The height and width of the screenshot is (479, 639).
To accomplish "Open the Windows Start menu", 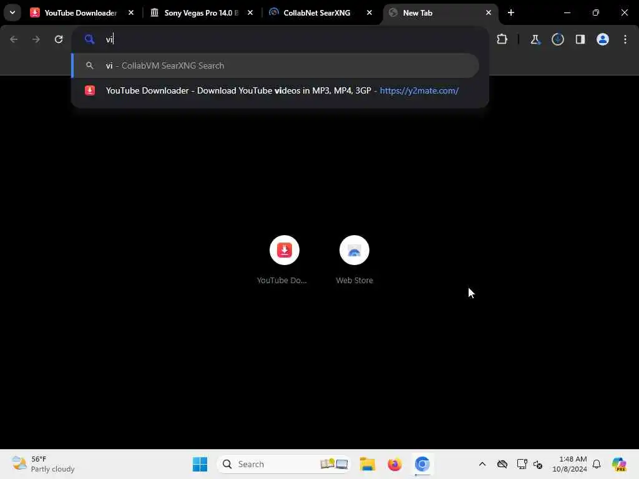I will pos(200,464).
